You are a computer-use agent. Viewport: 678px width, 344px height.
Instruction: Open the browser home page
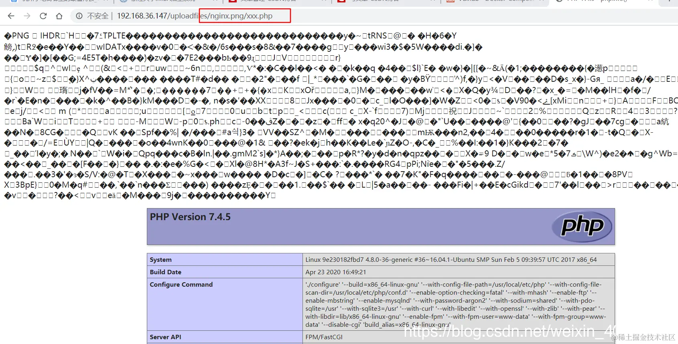[59, 16]
